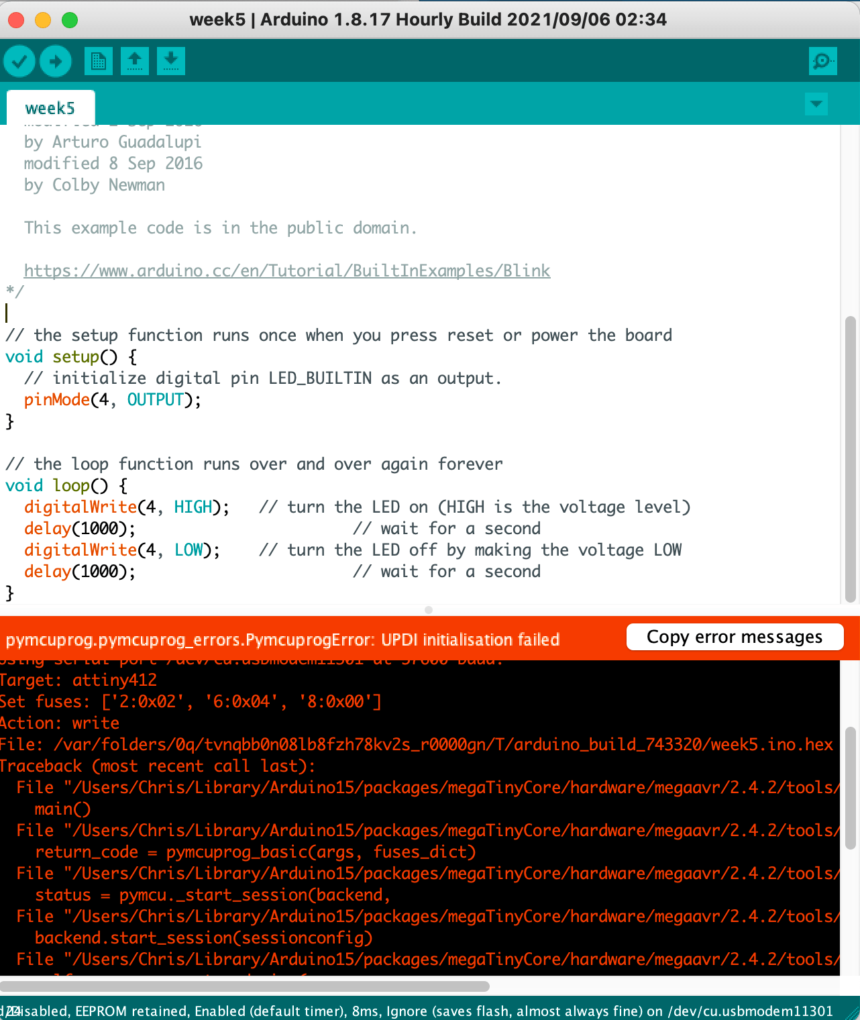This screenshot has width=860, height=1020.
Task: Click the 'digitalWrite(4, LOW);' statement
Action: pyautogui.click(x=122, y=550)
